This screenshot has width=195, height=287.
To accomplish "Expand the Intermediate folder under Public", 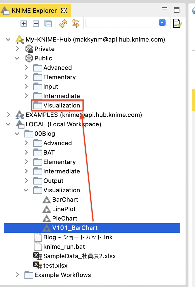I will [26, 96].
